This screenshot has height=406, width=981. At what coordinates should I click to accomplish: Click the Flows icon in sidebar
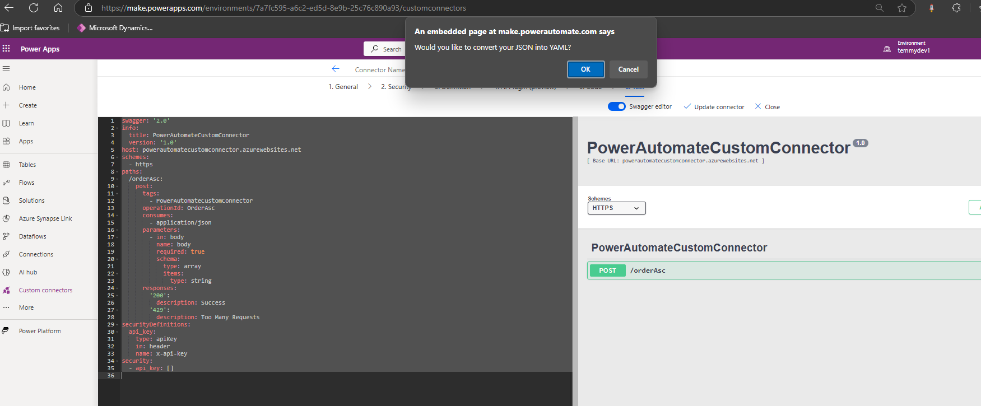coord(6,183)
